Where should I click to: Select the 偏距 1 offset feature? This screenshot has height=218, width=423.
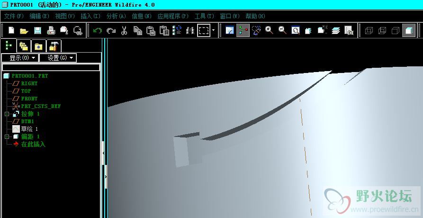pos(30,136)
